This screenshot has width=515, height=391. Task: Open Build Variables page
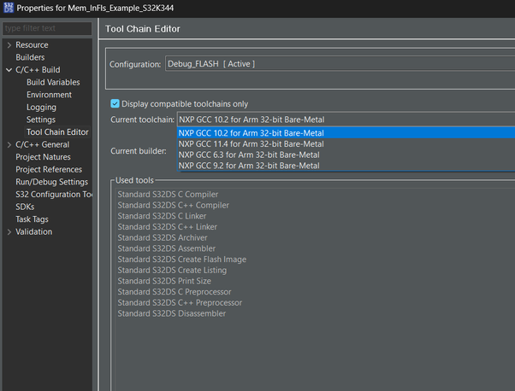coord(53,82)
